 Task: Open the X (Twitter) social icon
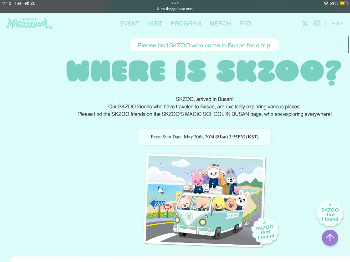(x=305, y=23)
